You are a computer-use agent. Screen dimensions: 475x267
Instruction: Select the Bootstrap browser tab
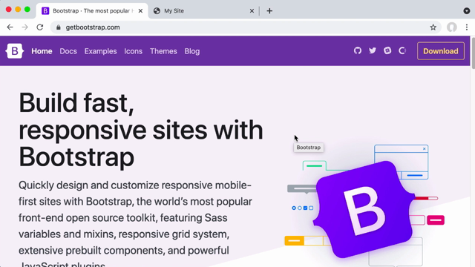click(x=92, y=11)
